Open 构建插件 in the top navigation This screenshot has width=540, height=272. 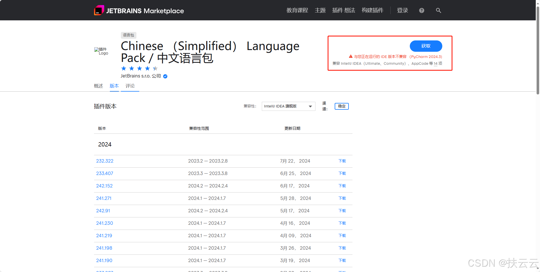(x=373, y=10)
